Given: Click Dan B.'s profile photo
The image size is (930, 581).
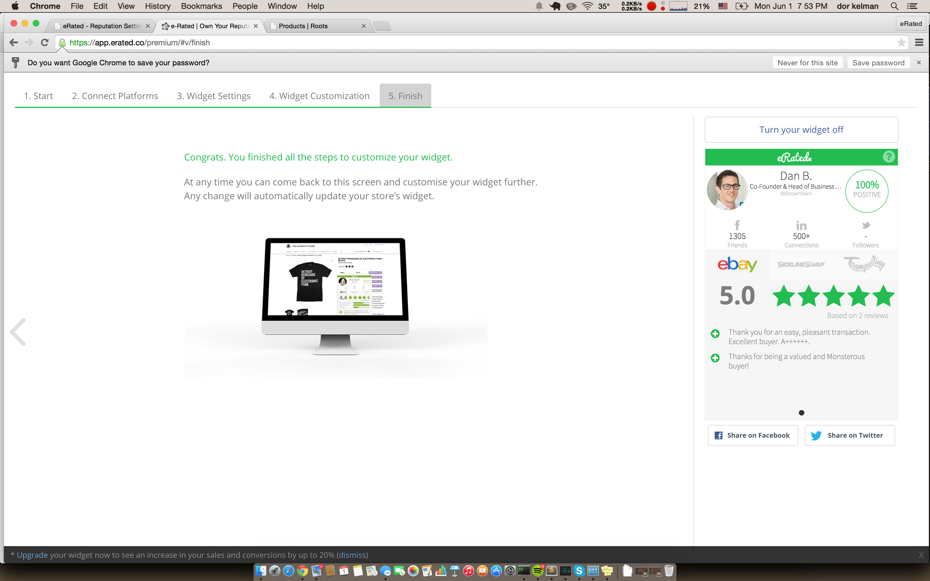Looking at the screenshot, I should pyautogui.click(x=727, y=190).
